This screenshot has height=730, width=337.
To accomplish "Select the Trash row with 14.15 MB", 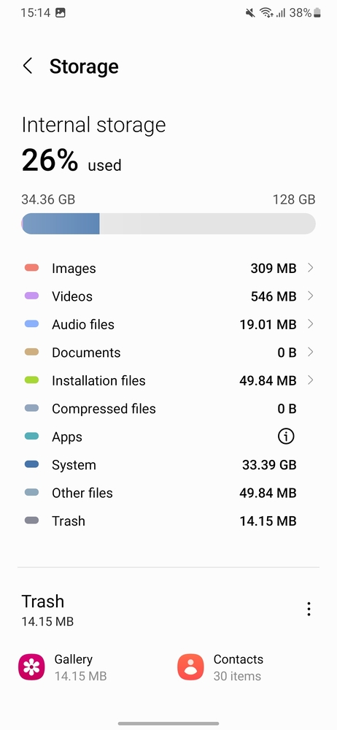I will click(168, 520).
